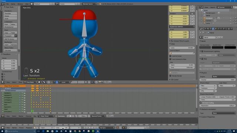Click the new World plus icon
Image resolution: width=237 pixels, height=133 pixels.
click(x=219, y=37)
